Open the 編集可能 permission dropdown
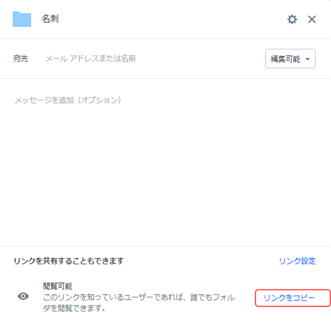This screenshot has height=327, width=331. tap(290, 59)
